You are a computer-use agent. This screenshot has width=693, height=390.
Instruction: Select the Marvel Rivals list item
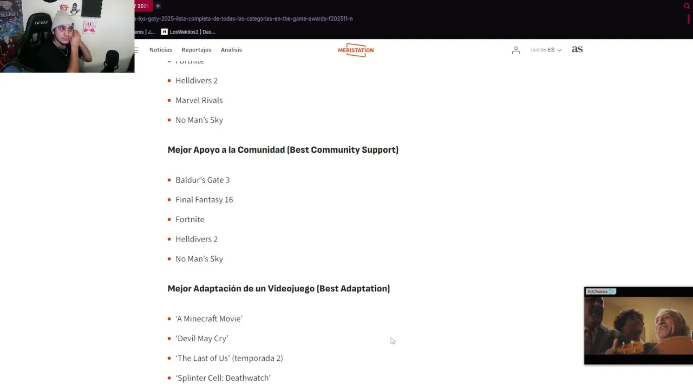199,100
